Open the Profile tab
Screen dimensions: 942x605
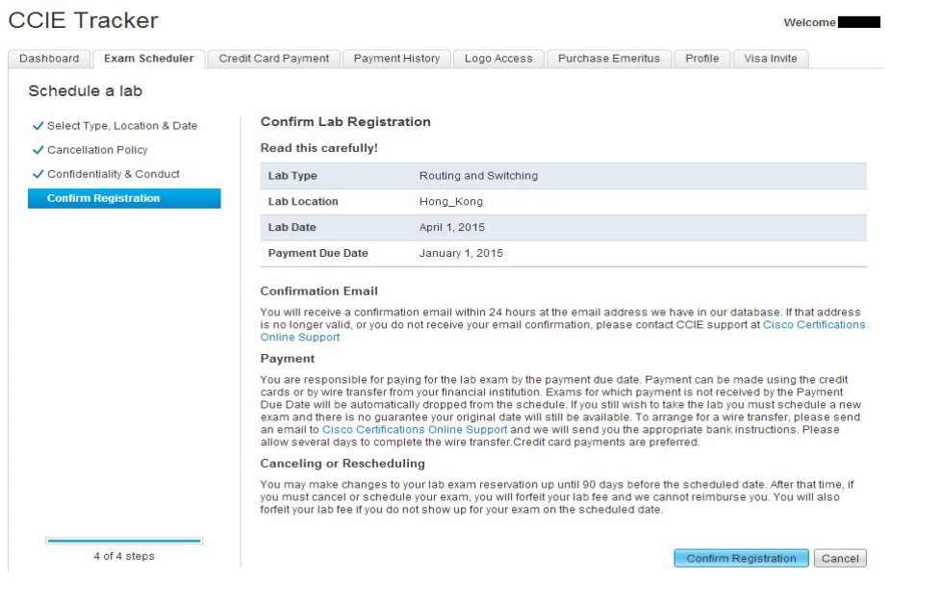702,59
